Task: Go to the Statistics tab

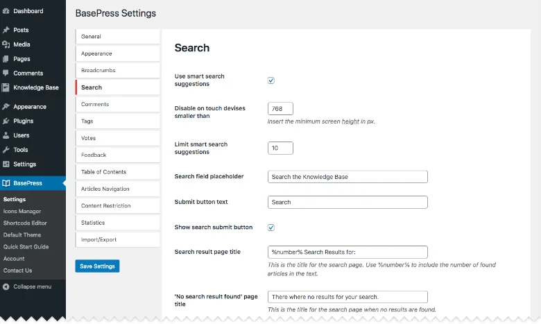Action: coord(118,223)
